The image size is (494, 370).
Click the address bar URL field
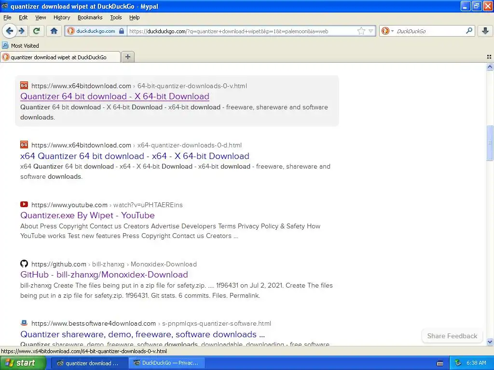click(x=243, y=31)
